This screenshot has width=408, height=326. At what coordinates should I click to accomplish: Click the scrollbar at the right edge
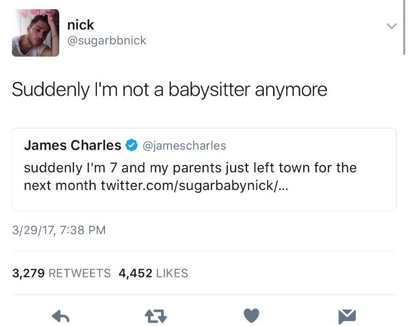tap(405, 27)
